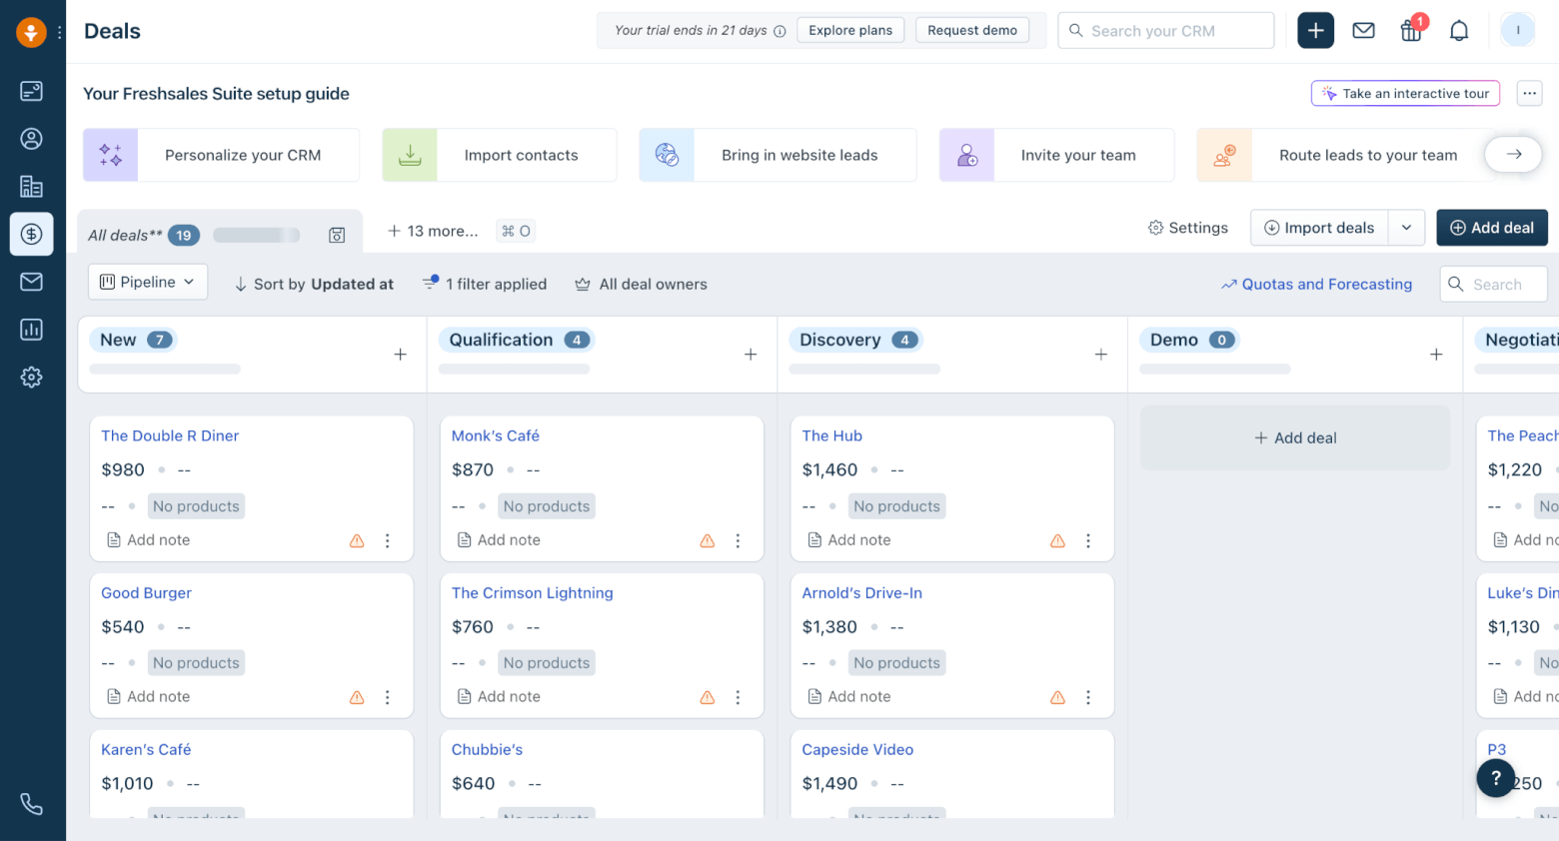Open the mail envelope icon in the header
Screen dimensions: 1559x841
coord(1363,31)
